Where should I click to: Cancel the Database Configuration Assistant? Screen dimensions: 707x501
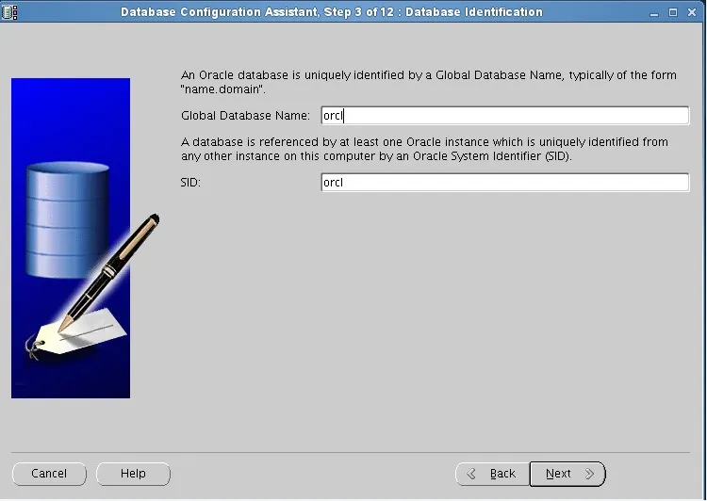tap(49, 474)
